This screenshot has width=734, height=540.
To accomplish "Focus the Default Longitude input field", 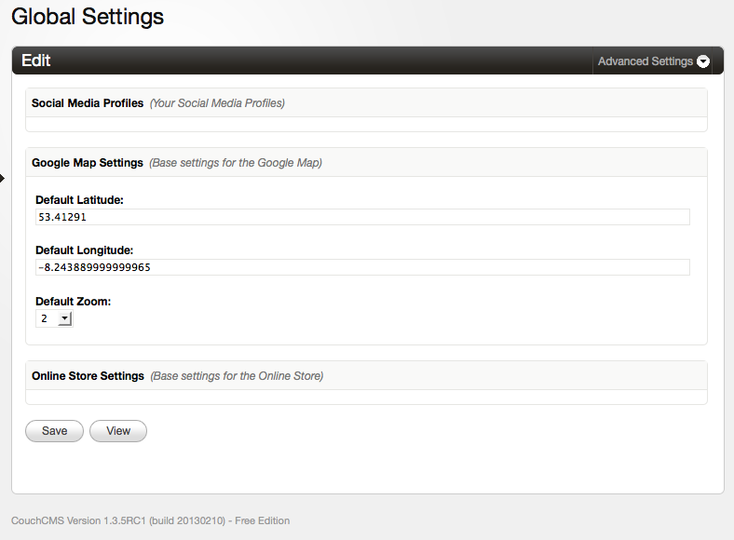I will point(362,267).
